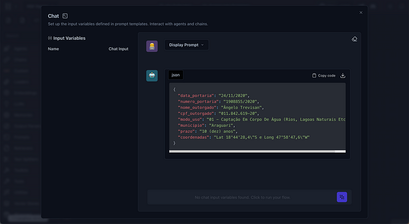
Task: Click the Input Variables heading
Action: (x=69, y=38)
